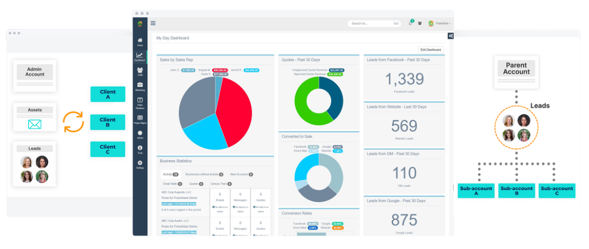Open the Project Mgmt sidebar item
Viewport: 589px width, 249px height.
(x=140, y=119)
